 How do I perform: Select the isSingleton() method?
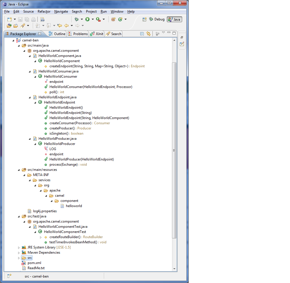pyautogui.click(x=64, y=133)
